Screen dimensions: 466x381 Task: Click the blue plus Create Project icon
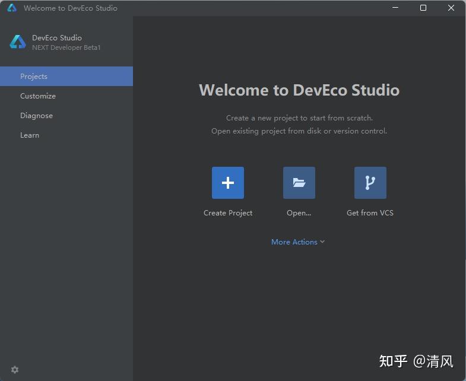227,183
